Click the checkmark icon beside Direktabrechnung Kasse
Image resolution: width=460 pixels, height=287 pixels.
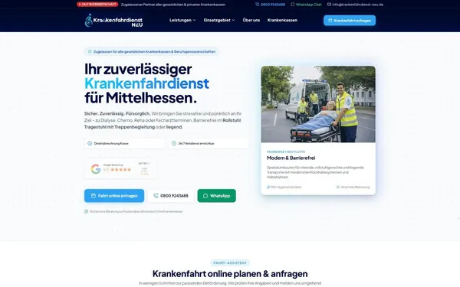(90, 143)
